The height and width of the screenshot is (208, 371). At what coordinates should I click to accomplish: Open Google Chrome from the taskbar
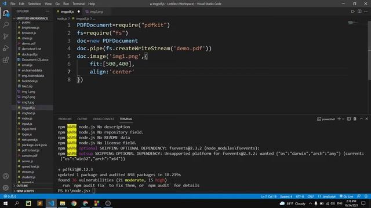74,203
